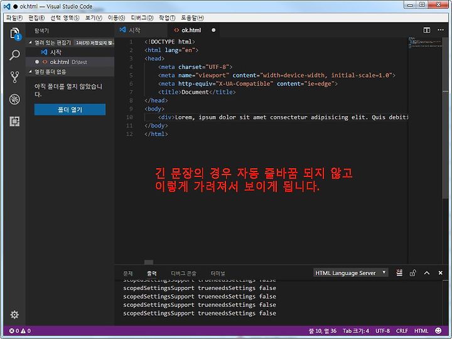Click the smiley feedback icon in status bar
The width and height of the screenshot is (452, 339).
438,331
